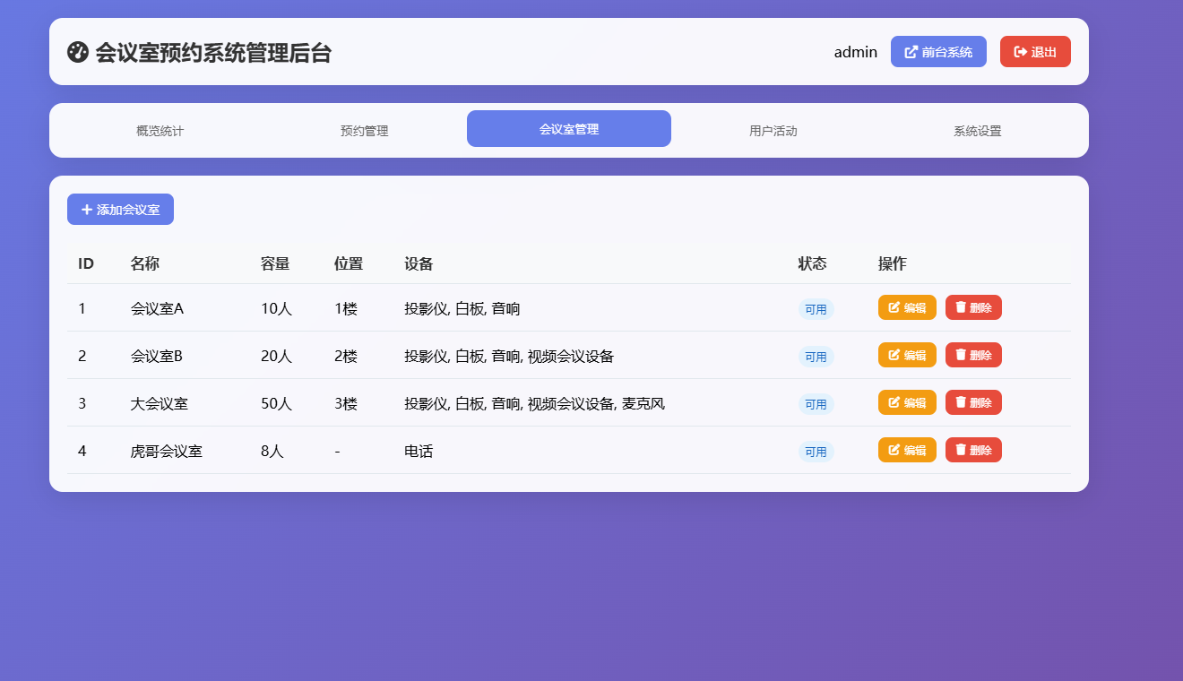Click the 可用 status badge for 会议室A
The width and height of the screenshot is (1183, 681).
(816, 307)
